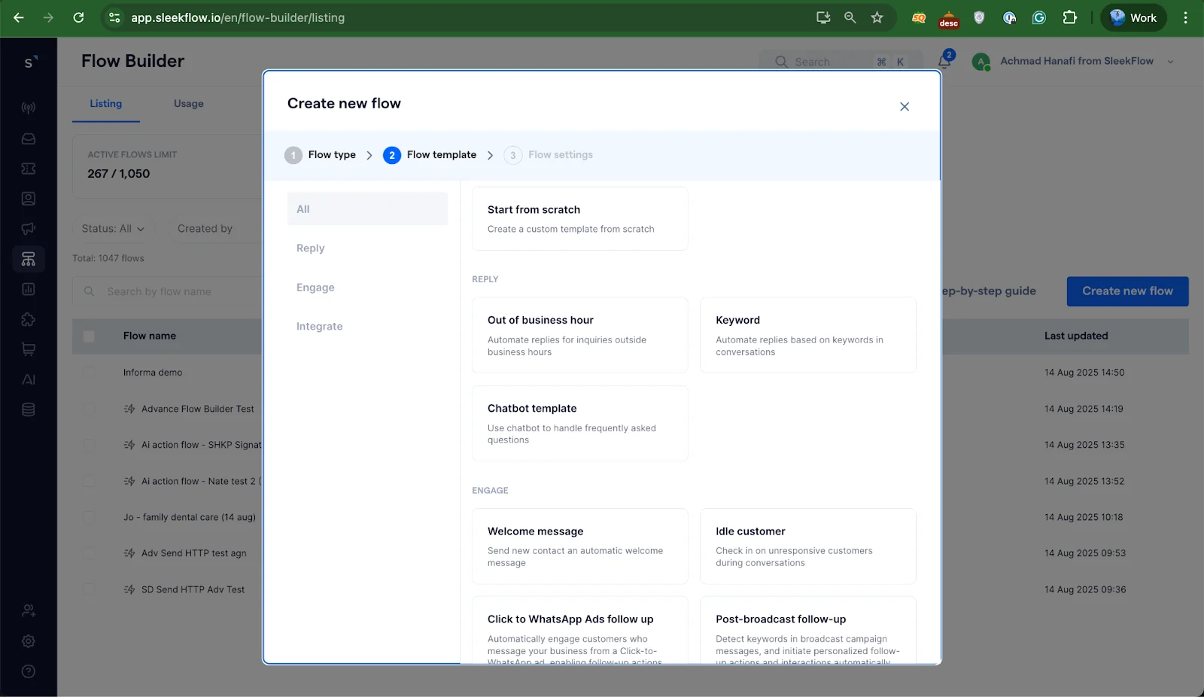Open Invite users icon in sidebar
The width and height of the screenshot is (1204, 697).
[x=29, y=610]
